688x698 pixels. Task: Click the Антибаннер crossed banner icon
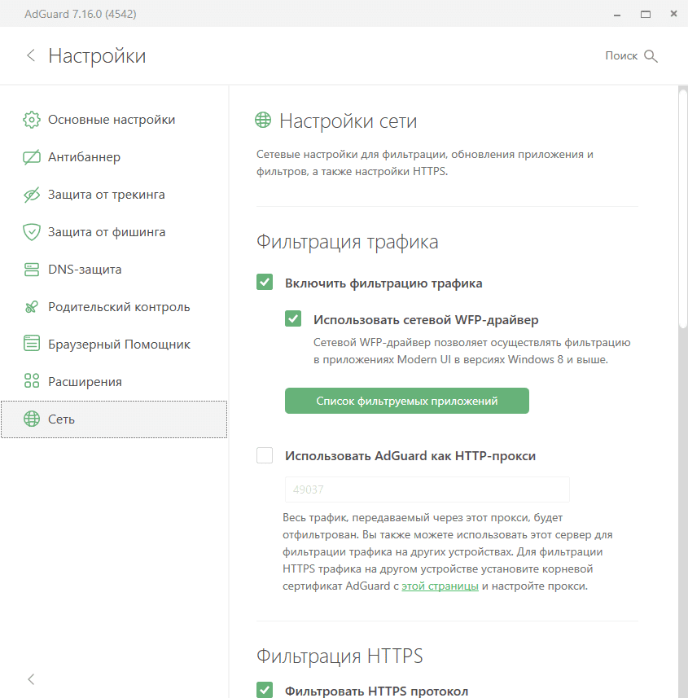(x=32, y=157)
